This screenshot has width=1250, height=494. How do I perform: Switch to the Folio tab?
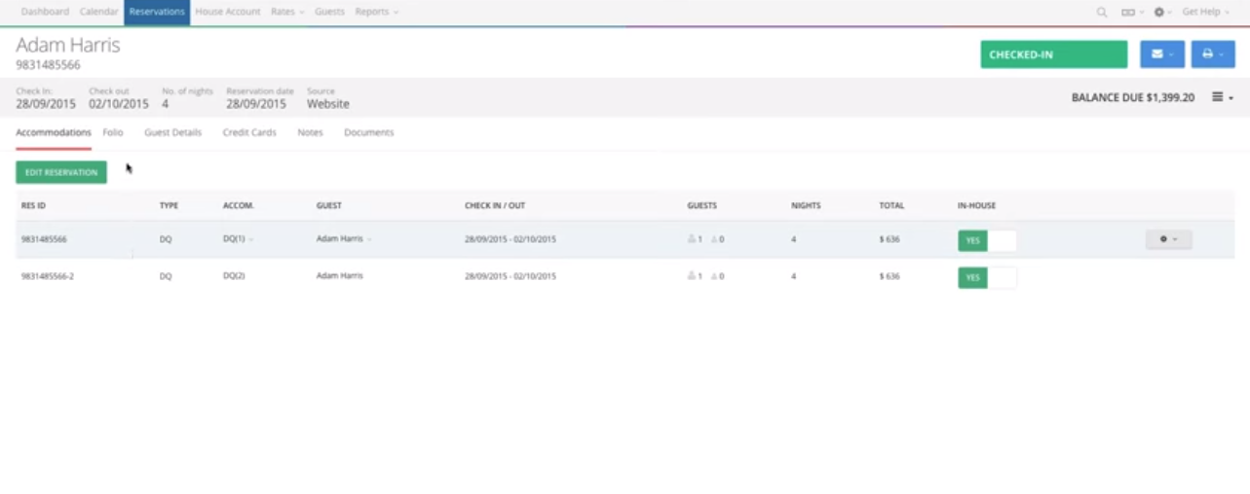[113, 132]
